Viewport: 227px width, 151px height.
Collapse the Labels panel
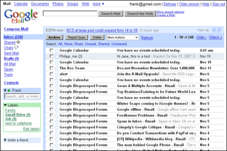6,105
